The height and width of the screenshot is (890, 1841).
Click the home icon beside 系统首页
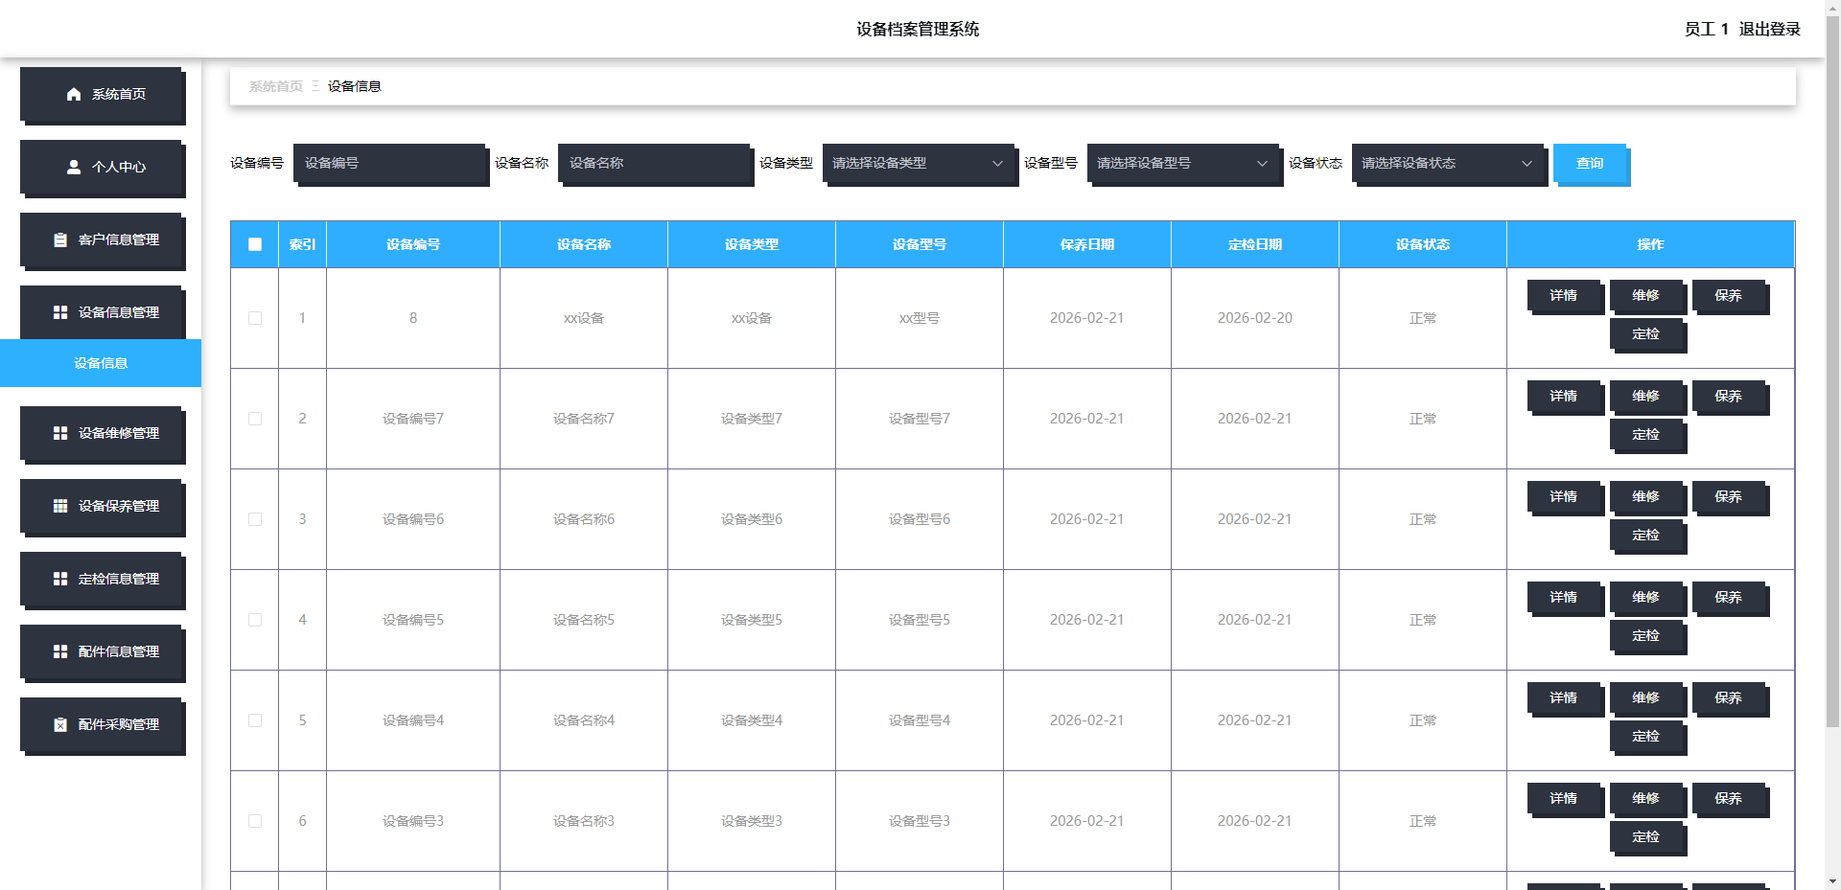coord(74,94)
